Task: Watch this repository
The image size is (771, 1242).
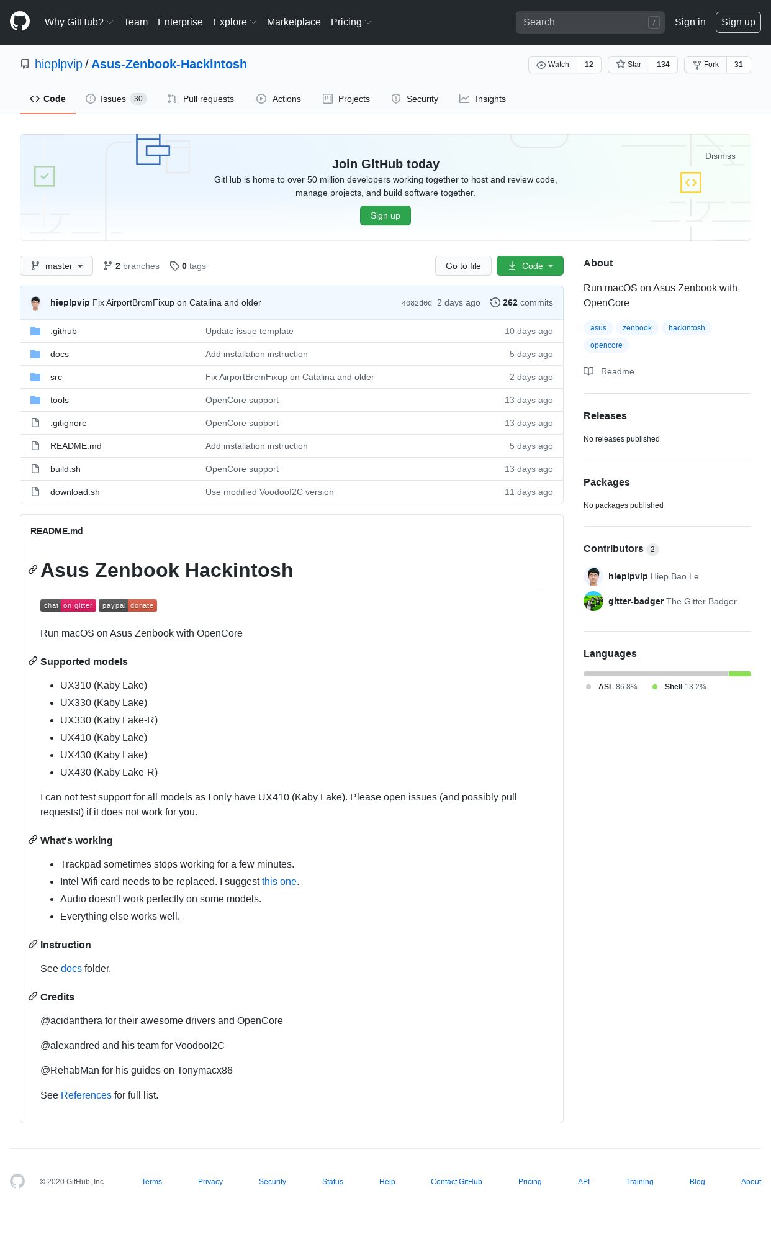Action: [552, 65]
